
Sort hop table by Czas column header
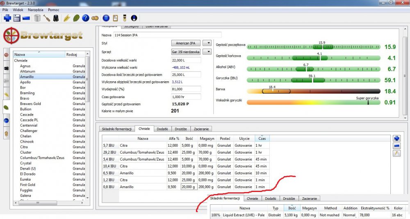(x=262, y=139)
